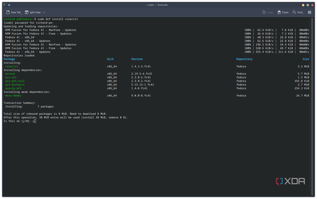Click the size '3.3 MiB'
This screenshot has height=199, width=317.
click(303, 67)
